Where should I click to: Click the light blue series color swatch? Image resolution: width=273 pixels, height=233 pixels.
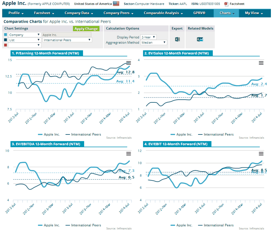coord(5,35)
